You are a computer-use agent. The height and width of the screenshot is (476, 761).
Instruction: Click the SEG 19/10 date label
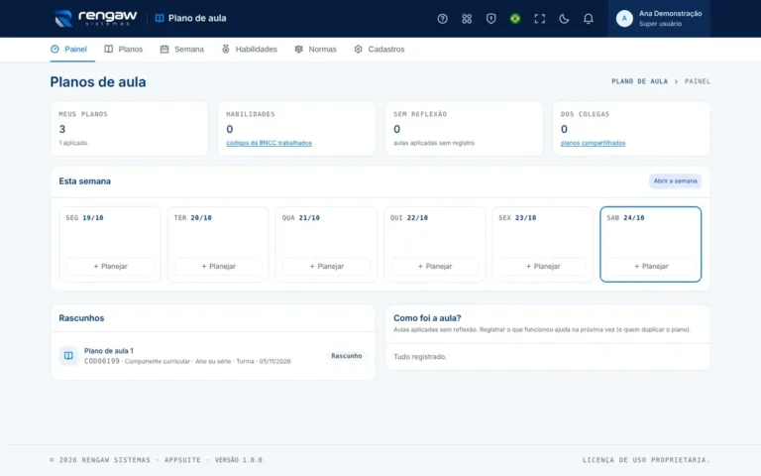coord(85,218)
